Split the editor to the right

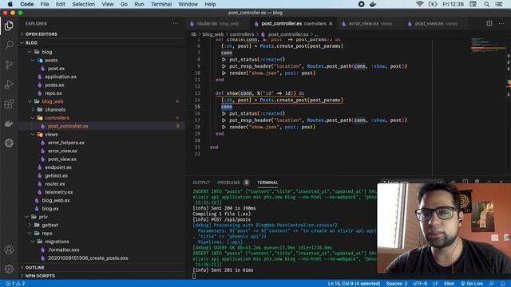point(489,23)
